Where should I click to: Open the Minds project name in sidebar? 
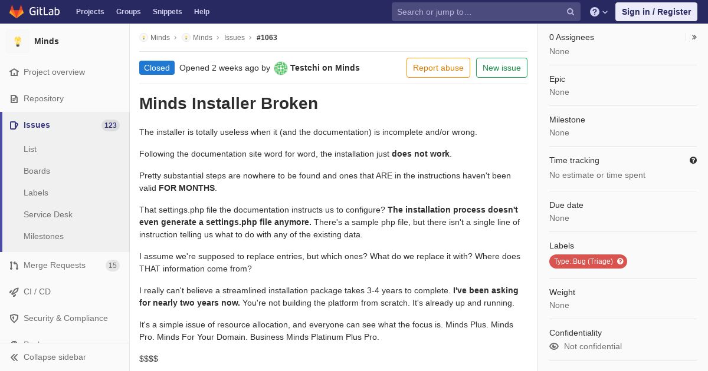click(47, 41)
